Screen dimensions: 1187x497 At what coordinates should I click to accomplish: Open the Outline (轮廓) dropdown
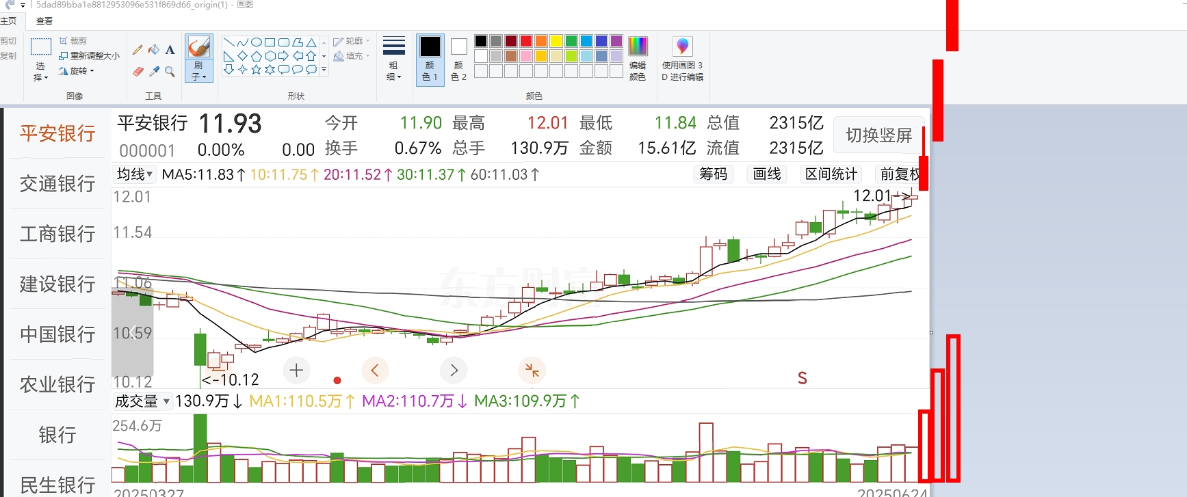coord(352,41)
